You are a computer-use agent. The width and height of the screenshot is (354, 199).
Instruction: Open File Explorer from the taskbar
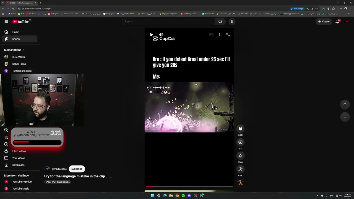171,196
